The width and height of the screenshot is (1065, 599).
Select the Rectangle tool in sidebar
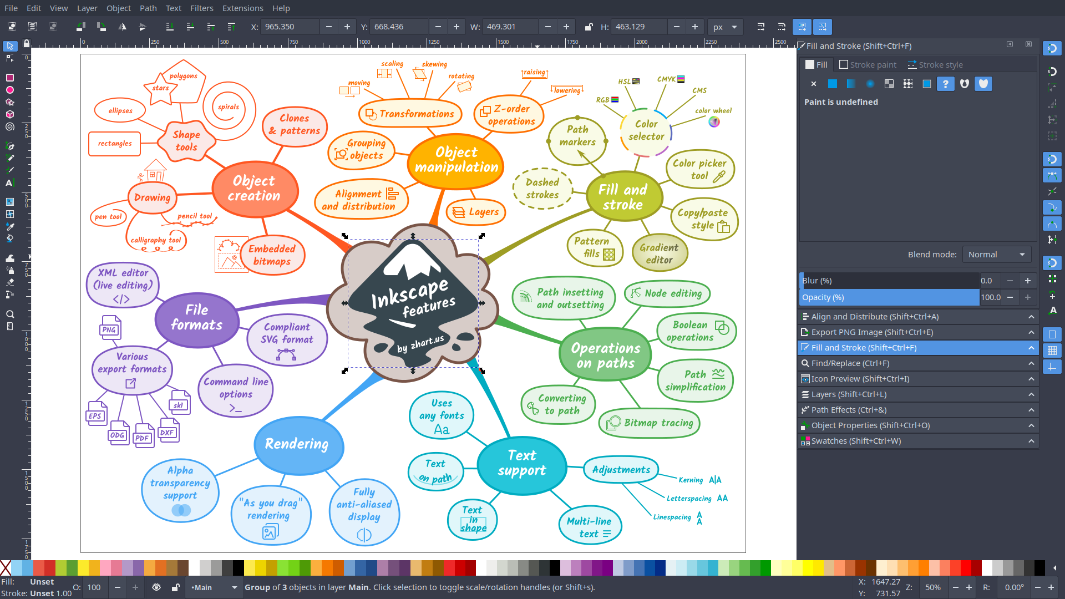[x=9, y=78]
